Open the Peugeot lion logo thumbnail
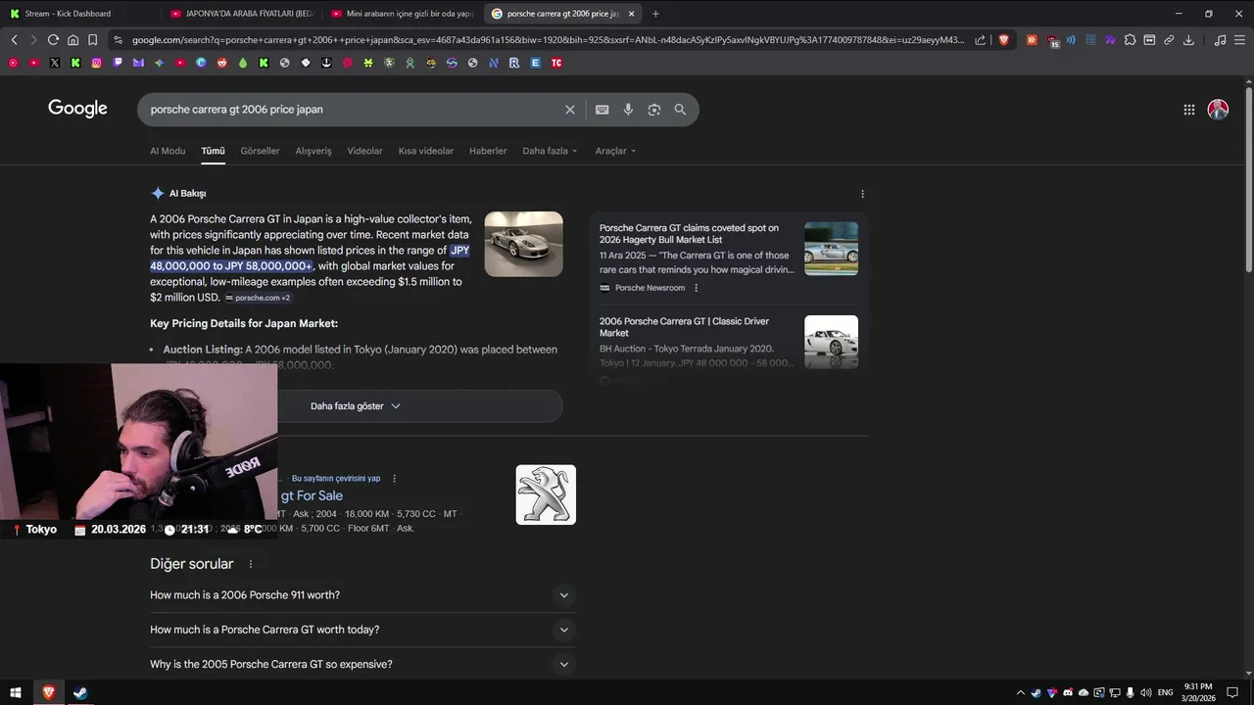This screenshot has height=705, width=1254. tap(546, 494)
